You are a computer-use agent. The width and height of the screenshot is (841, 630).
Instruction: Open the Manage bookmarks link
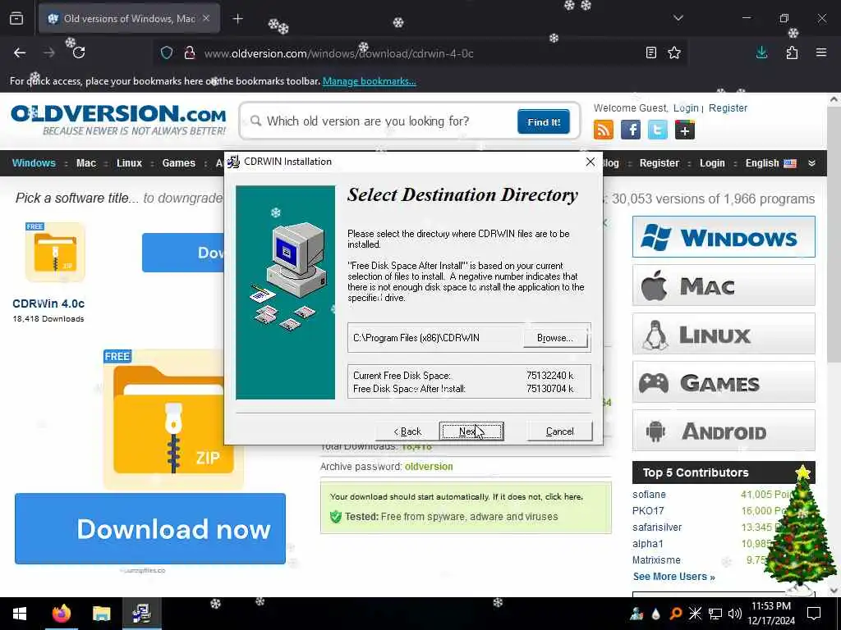pos(369,81)
